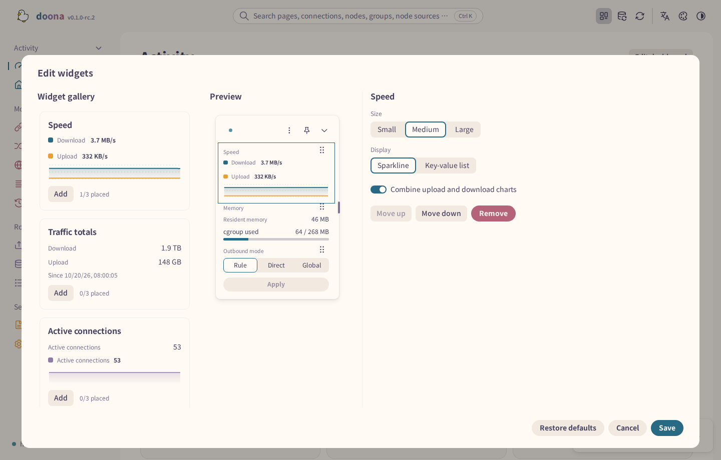The width and height of the screenshot is (721, 460).
Task: Add the Active connections widget
Action: coord(61,398)
